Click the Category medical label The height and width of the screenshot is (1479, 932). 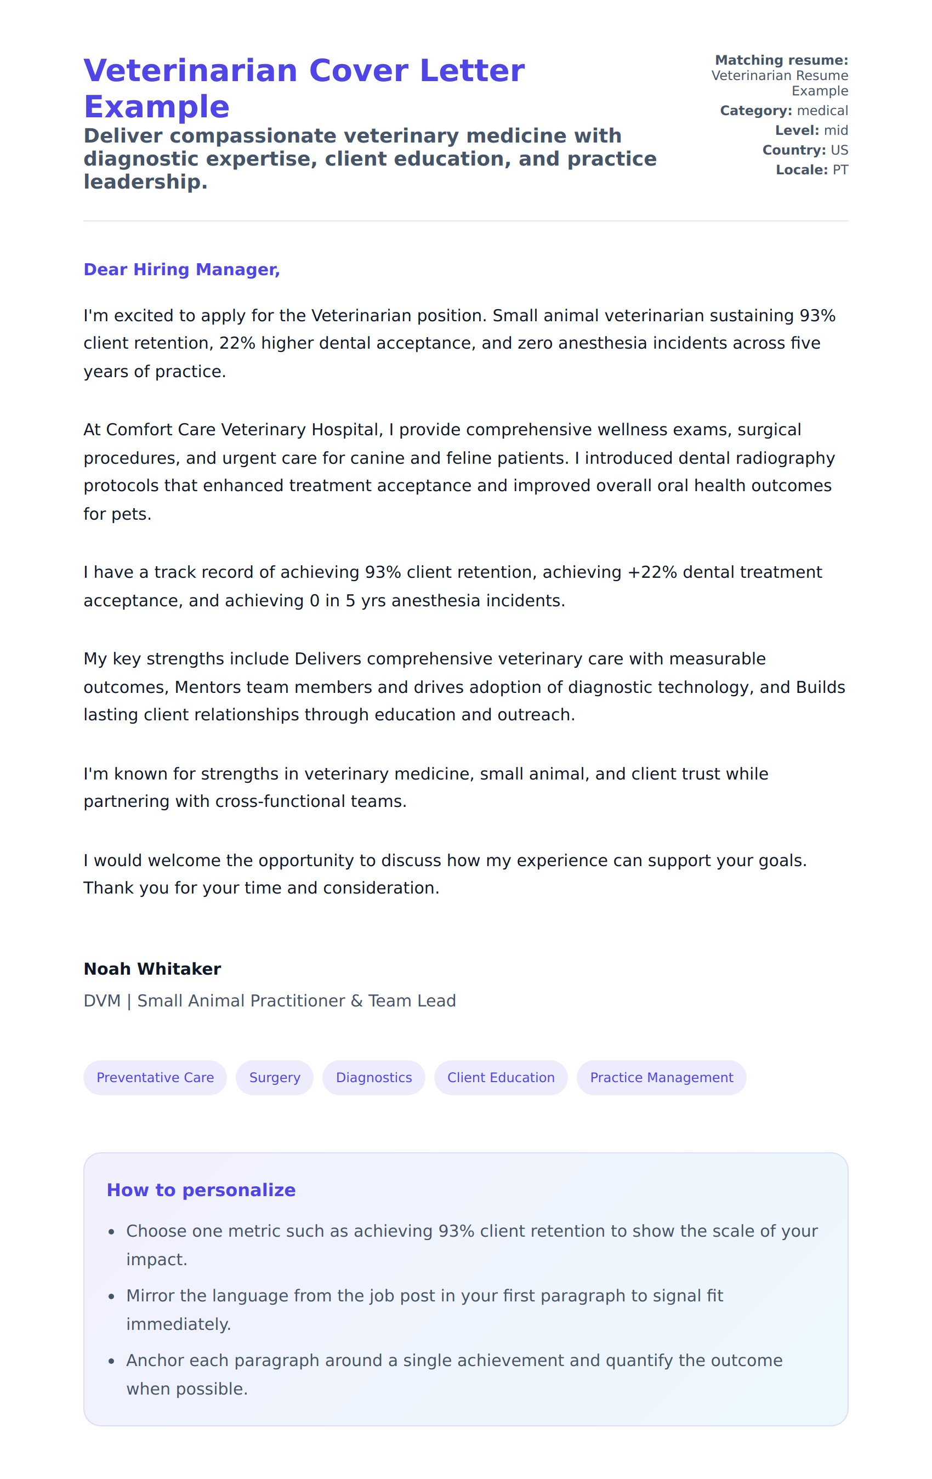783,111
